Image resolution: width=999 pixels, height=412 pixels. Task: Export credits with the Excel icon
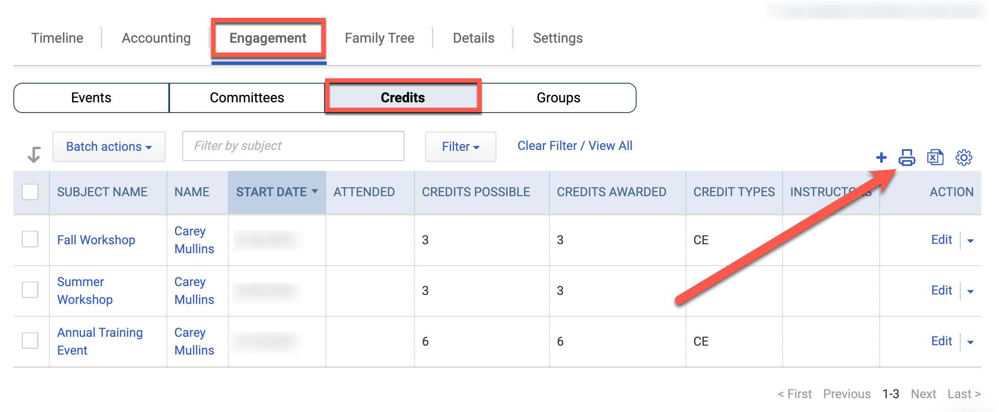click(935, 158)
